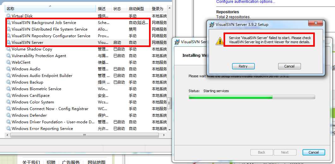
Task: Click the 'Status: Starting services' text
Action: click(x=208, y=91)
